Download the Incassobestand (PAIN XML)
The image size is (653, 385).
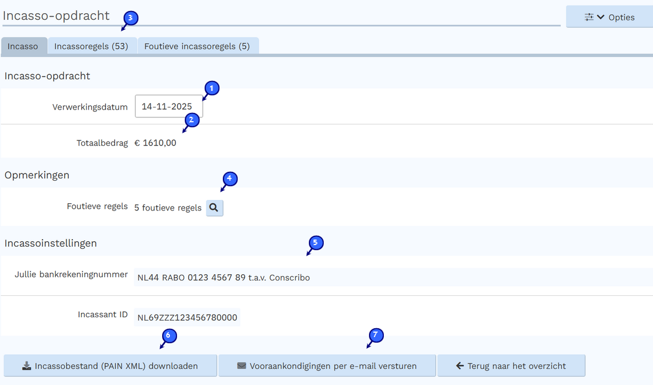pyautogui.click(x=110, y=365)
